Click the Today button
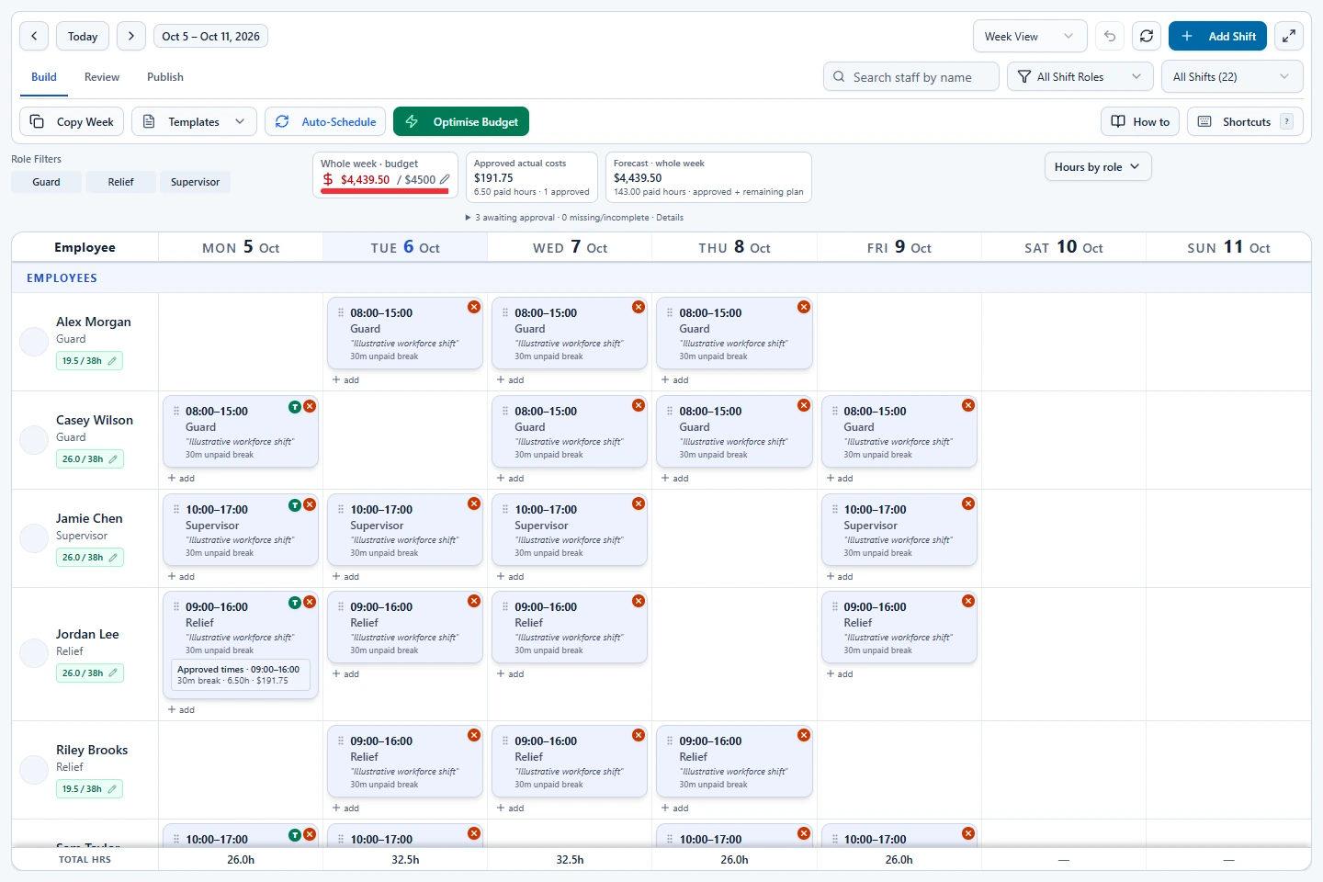The width and height of the screenshot is (1323, 882). click(83, 37)
